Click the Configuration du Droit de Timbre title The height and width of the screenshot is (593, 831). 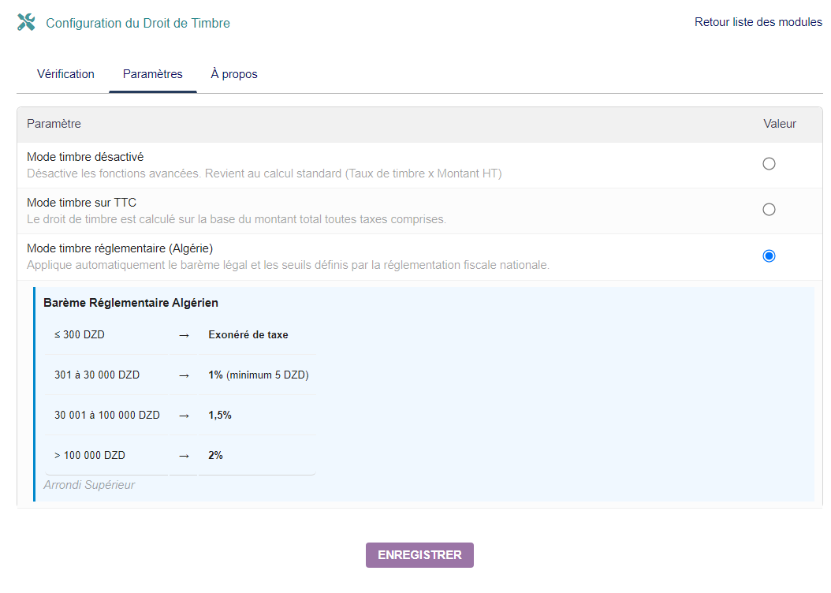coord(138,24)
